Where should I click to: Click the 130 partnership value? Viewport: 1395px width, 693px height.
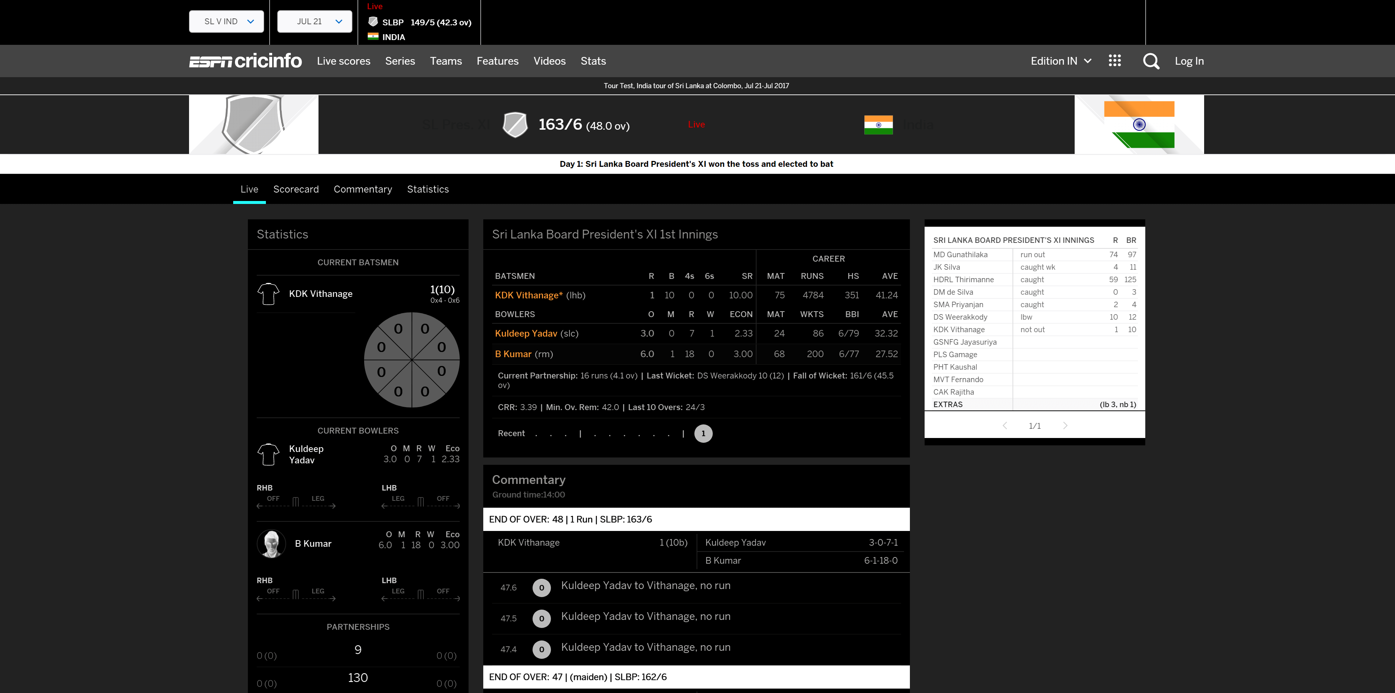pyautogui.click(x=357, y=678)
